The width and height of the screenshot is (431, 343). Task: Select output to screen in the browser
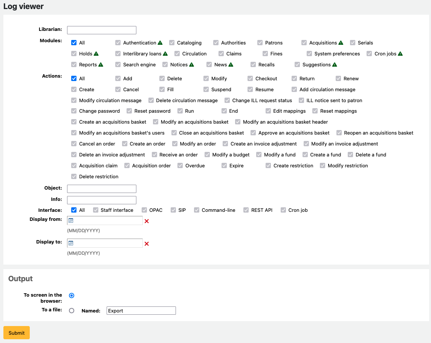coord(72,296)
